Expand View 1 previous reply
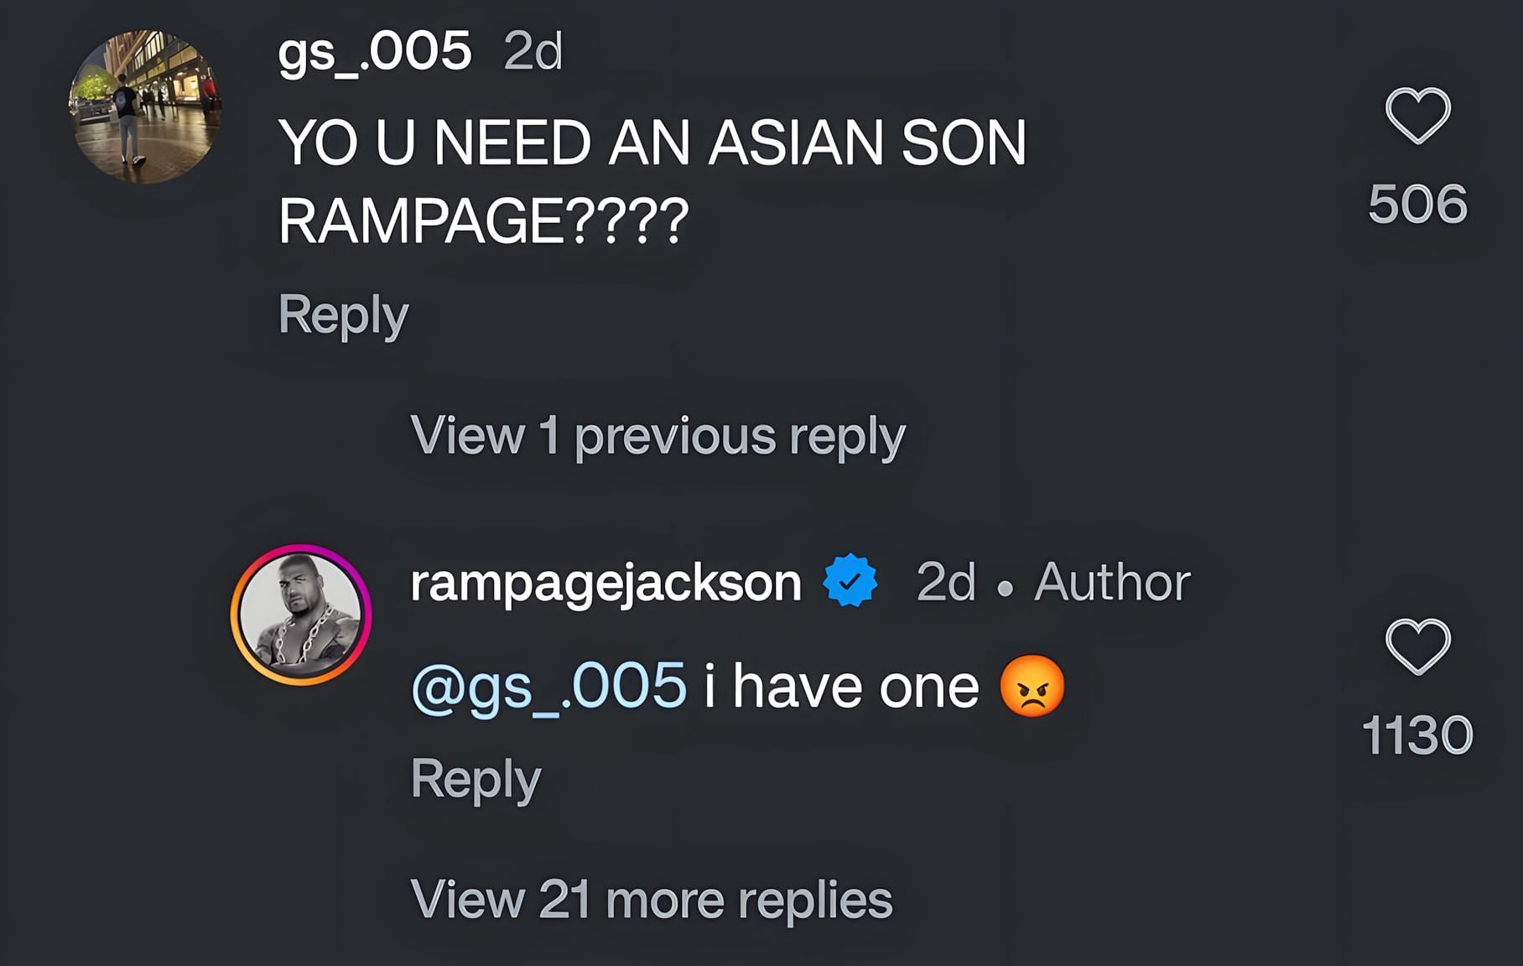Image resolution: width=1523 pixels, height=966 pixels. click(x=658, y=436)
